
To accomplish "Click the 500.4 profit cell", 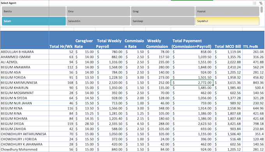I will click(254, 88).
